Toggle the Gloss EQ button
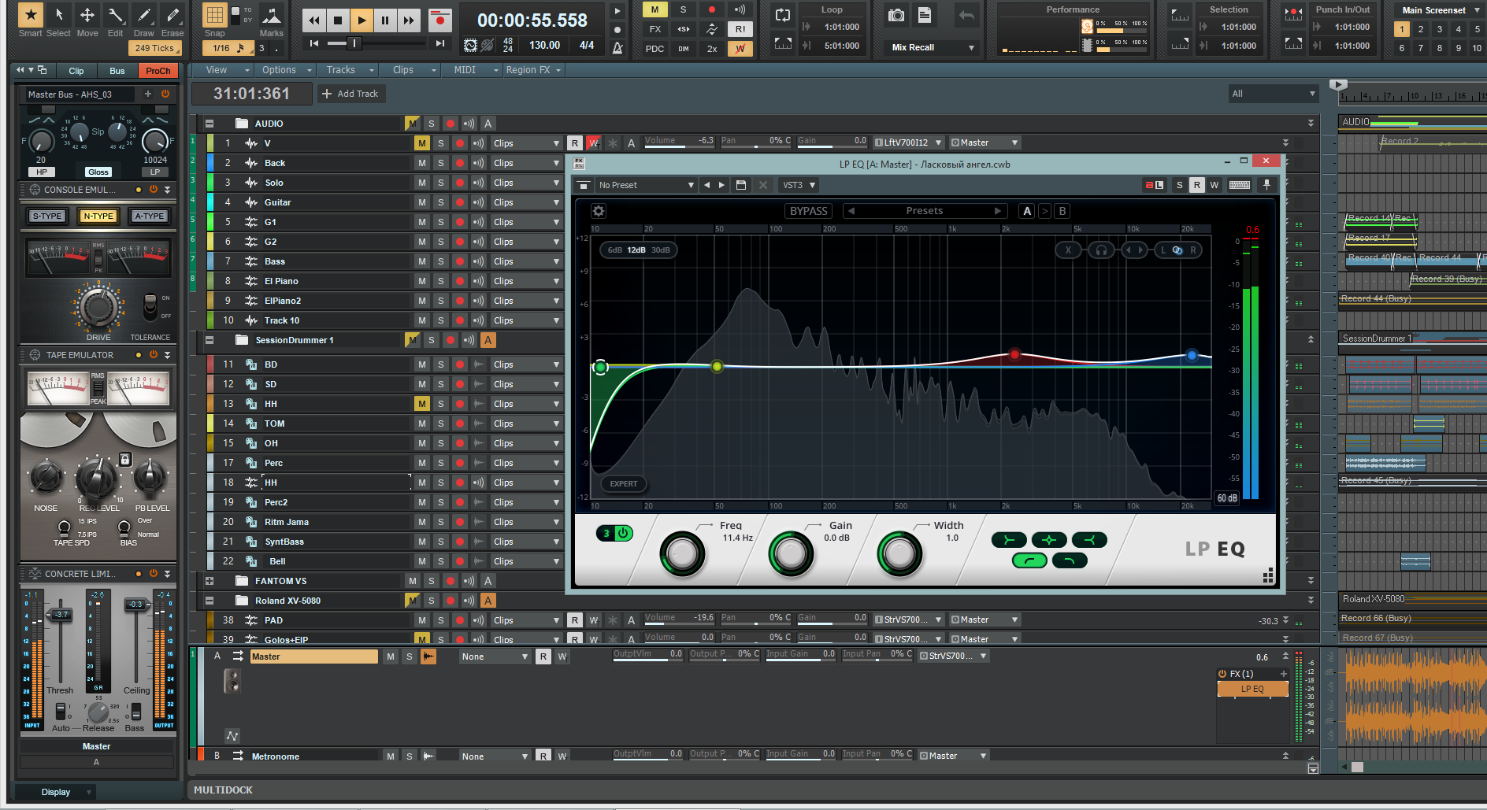The image size is (1487, 810). 98,172
